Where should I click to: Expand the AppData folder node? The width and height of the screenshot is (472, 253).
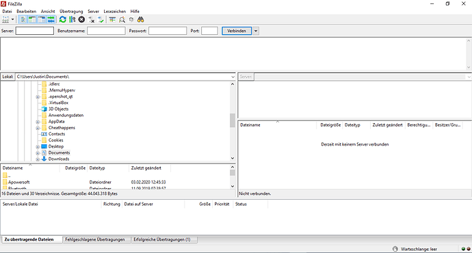38,122
